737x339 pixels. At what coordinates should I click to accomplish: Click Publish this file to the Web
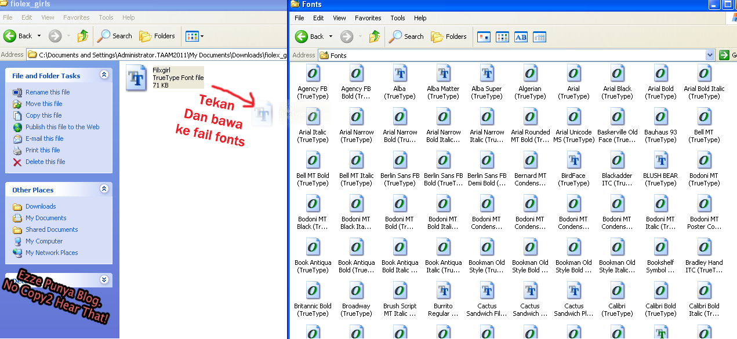[62, 127]
